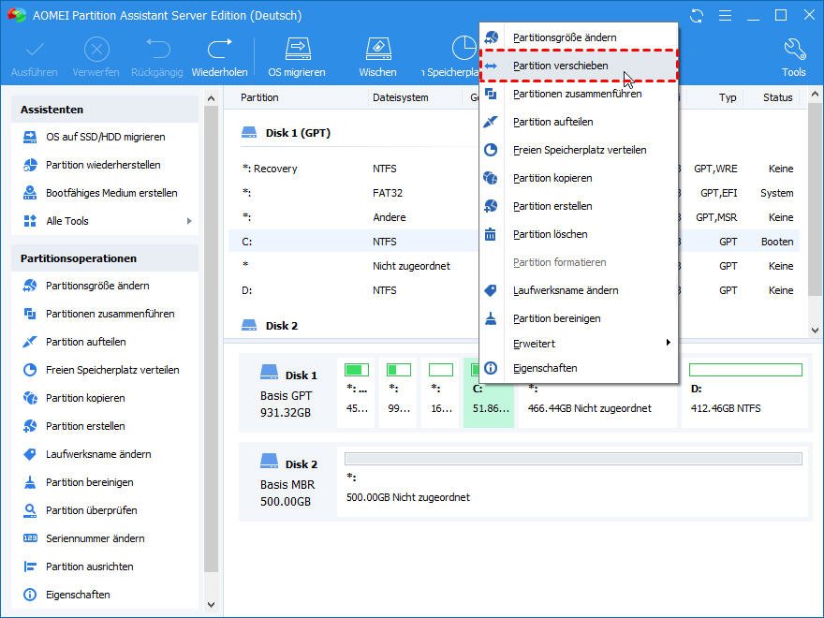Choose Partitionen zusammenführen in context menu
This screenshot has width=824, height=618.
(579, 94)
